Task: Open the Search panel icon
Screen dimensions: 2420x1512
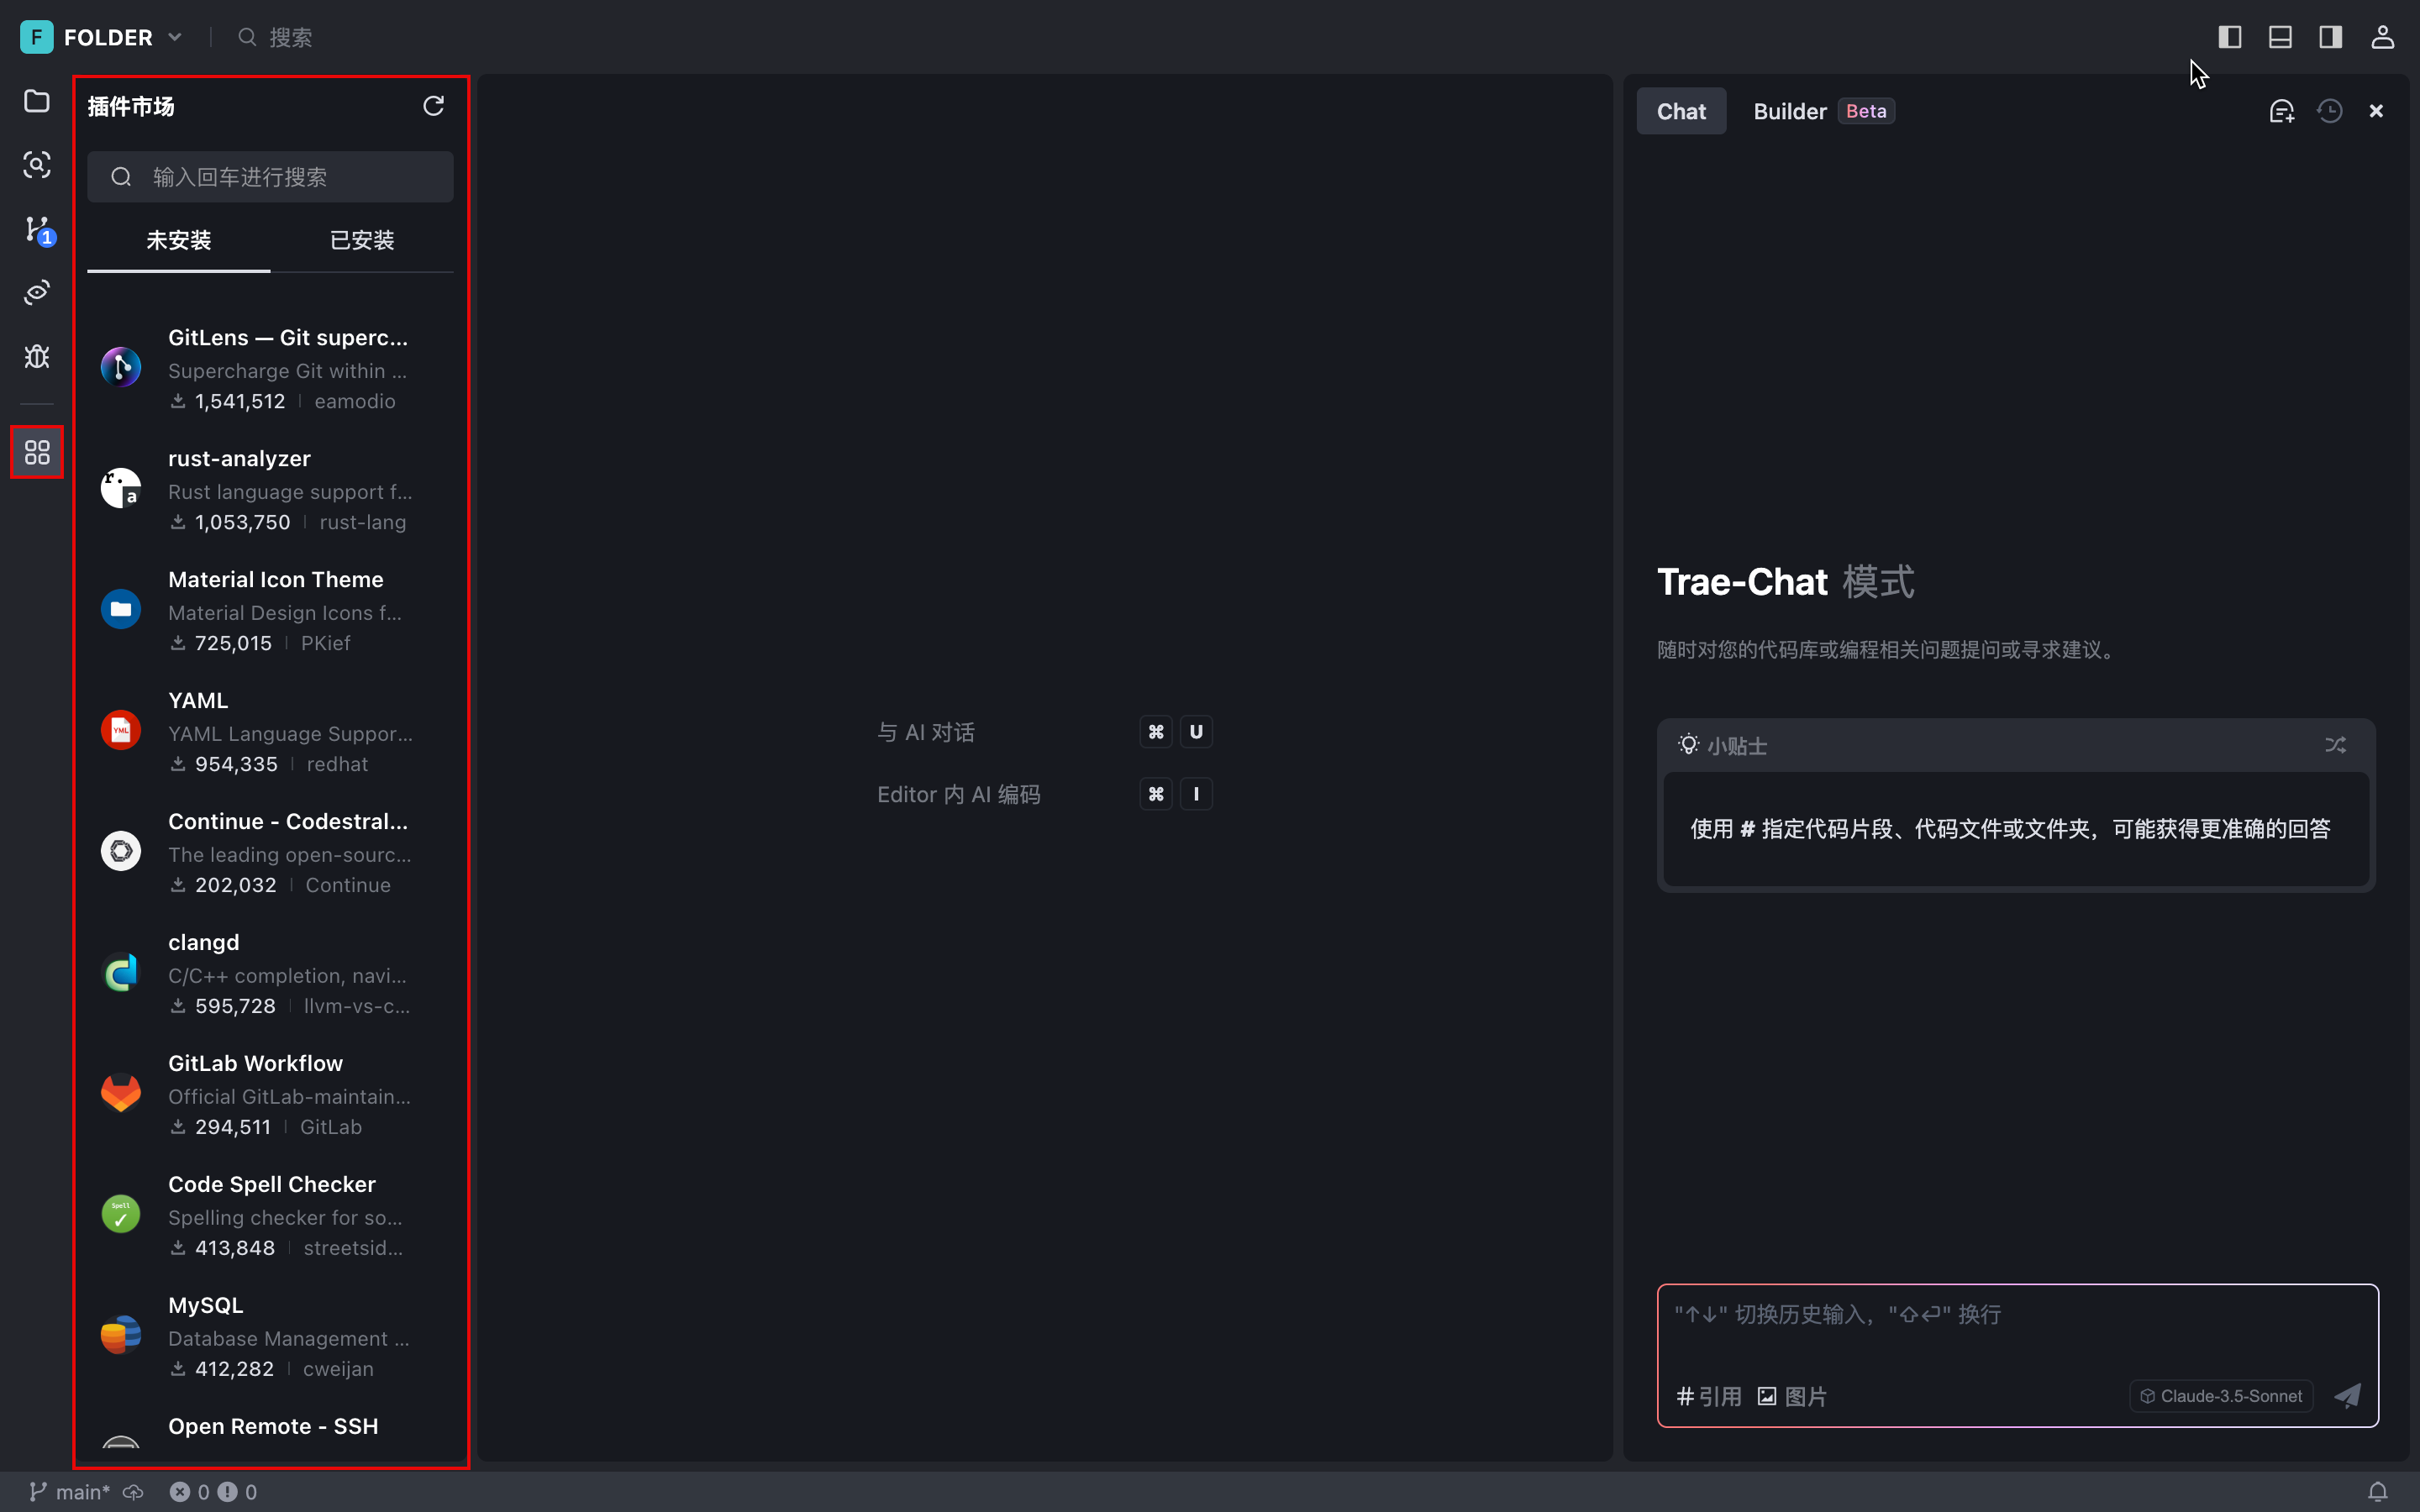Action: pos(37,164)
